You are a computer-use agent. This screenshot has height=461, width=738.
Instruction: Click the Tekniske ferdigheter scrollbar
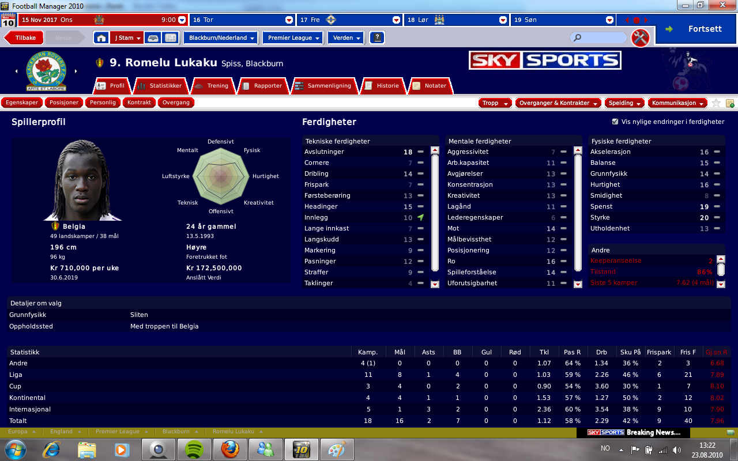[435, 211]
